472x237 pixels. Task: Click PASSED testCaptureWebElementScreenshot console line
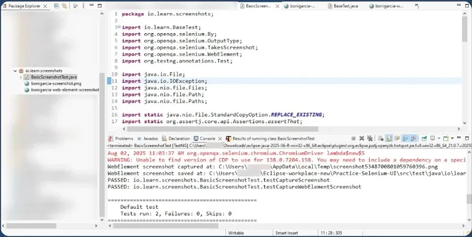point(234,187)
